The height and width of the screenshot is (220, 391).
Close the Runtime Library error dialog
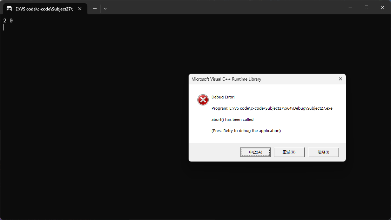point(341,79)
